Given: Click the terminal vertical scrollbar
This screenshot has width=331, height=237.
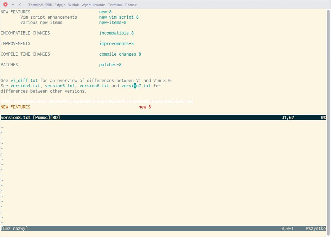Looking at the screenshot, I should (x=328, y=123).
